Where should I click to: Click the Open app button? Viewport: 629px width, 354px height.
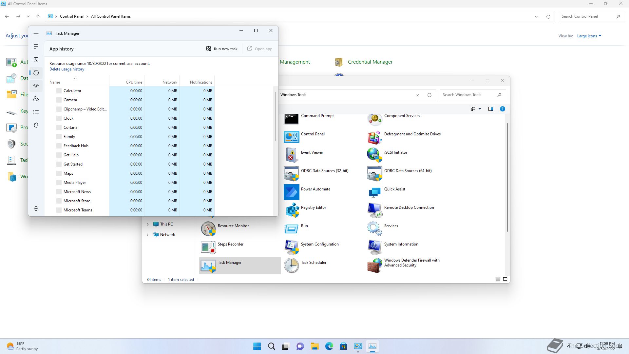click(260, 49)
